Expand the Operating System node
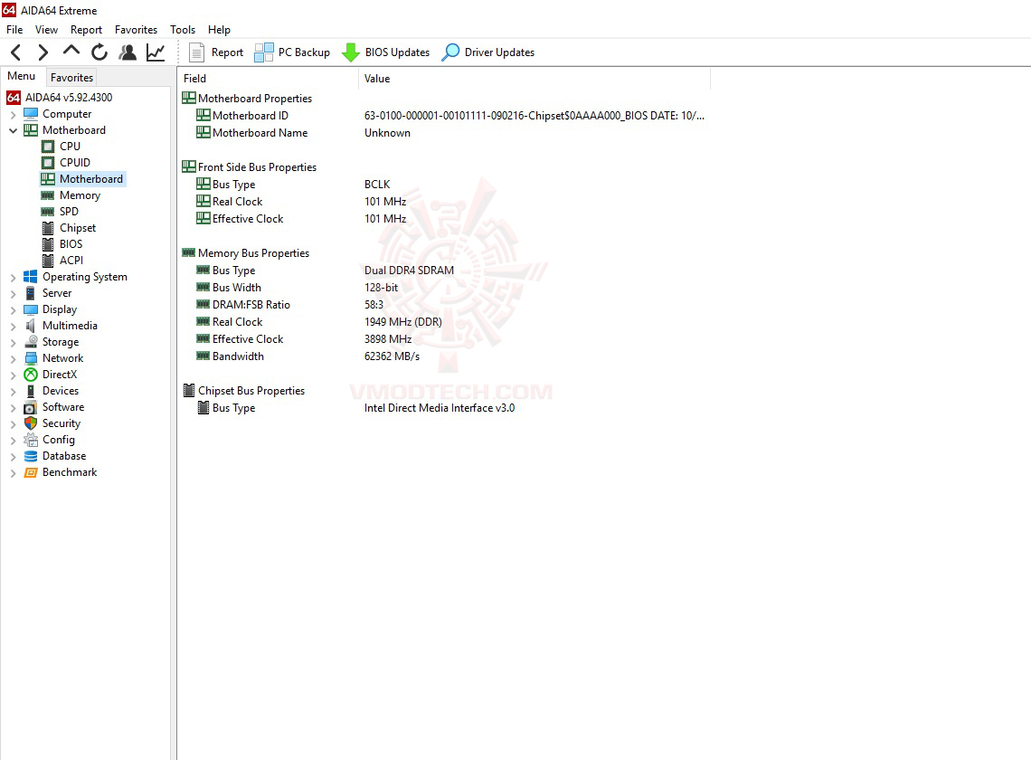The height and width of the screenshot is (760, 1031). (x=14, y=278)
